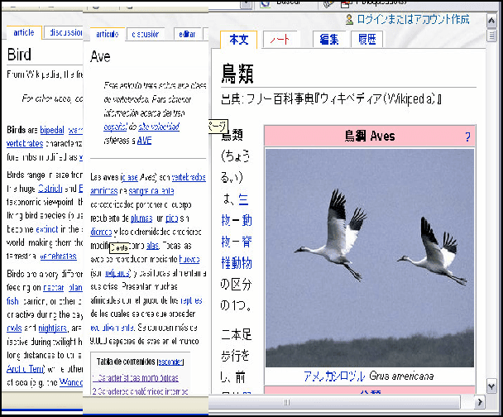The width and height of the screenshot is (503, 417).
Task: Click the user icon beside the Japanese login link
Action: pyautogui.click(x=349, y=20)
